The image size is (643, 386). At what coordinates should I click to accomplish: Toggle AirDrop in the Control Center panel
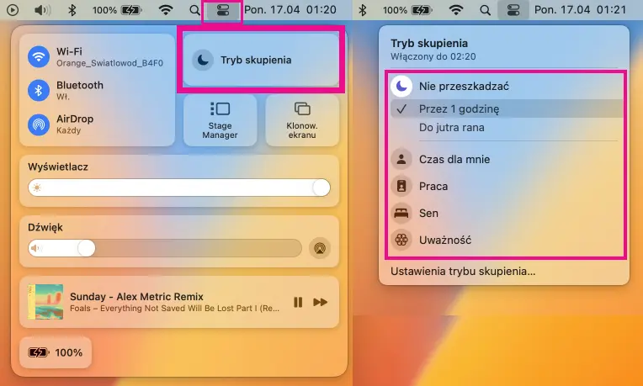(x=39, y=124)
